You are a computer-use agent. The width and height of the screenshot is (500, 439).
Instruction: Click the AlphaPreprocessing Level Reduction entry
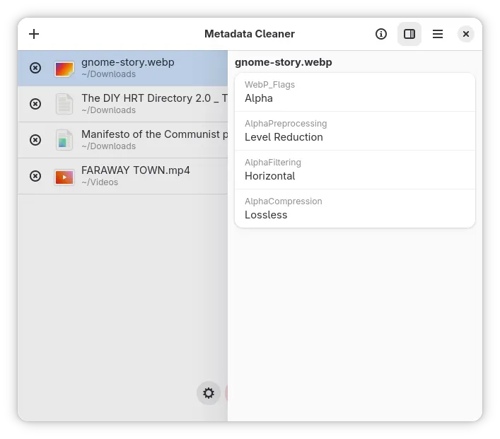355,131
